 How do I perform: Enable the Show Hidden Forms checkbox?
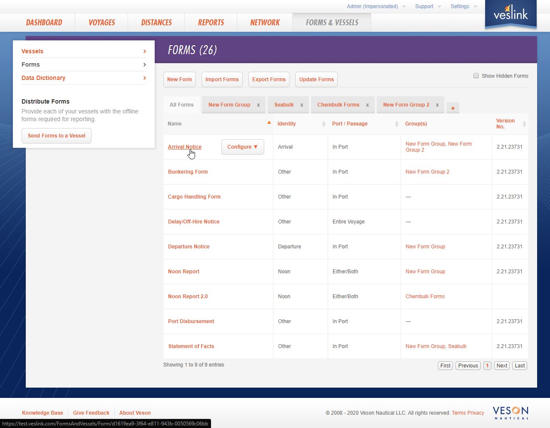pos(476,76)
